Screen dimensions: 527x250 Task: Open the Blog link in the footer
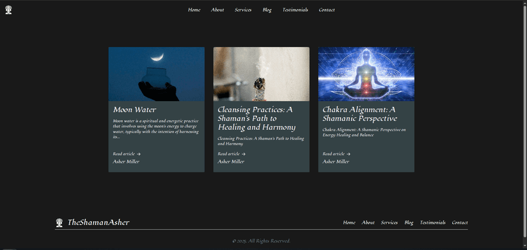tap(409, 223)
